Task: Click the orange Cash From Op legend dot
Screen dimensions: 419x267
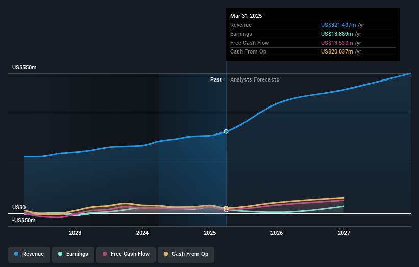Action: (x=166, y=254)
